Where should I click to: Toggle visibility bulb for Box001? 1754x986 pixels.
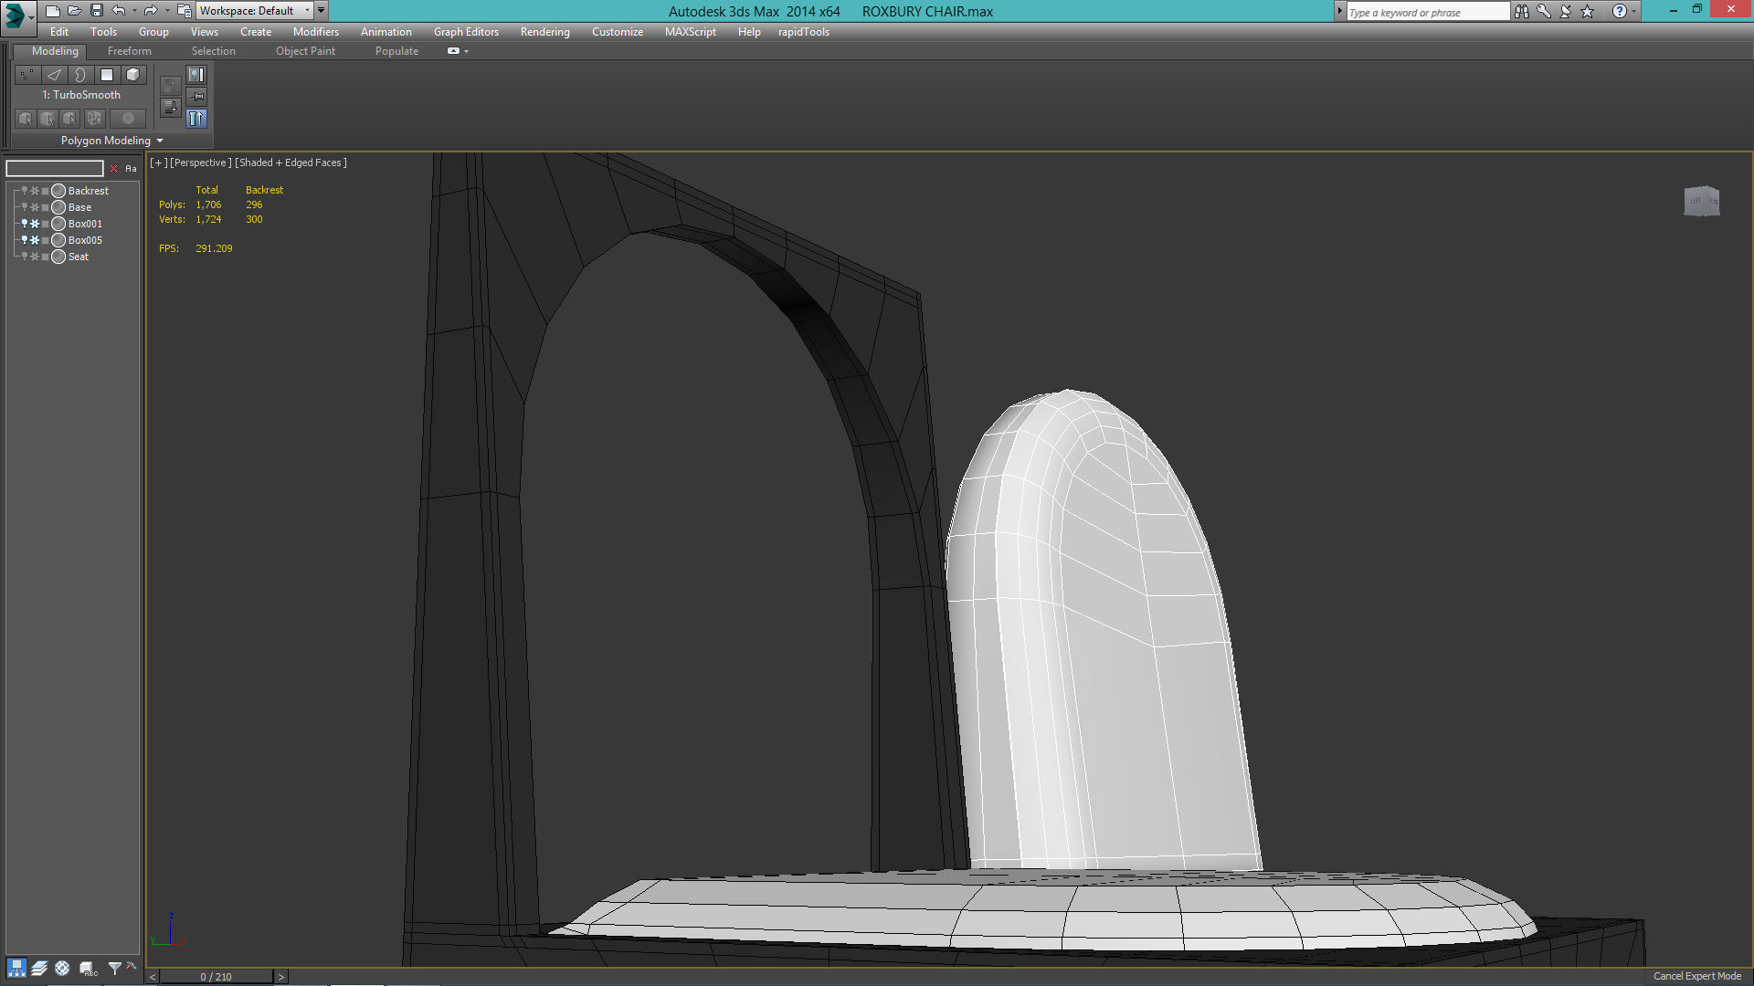point(25,224)
